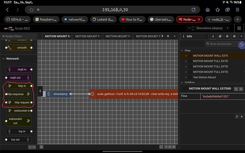Screen dimensions: 245x153
Task: Select the timestamp inject node
Action: click(59, 94)
